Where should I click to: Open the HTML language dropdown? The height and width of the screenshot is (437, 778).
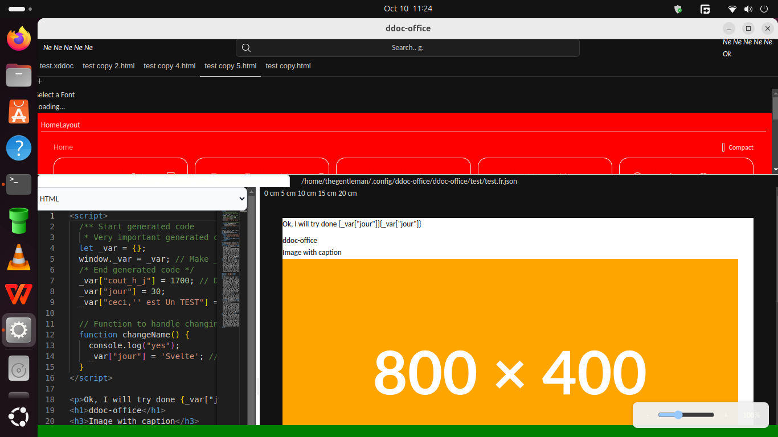click(x=142, y=199)
